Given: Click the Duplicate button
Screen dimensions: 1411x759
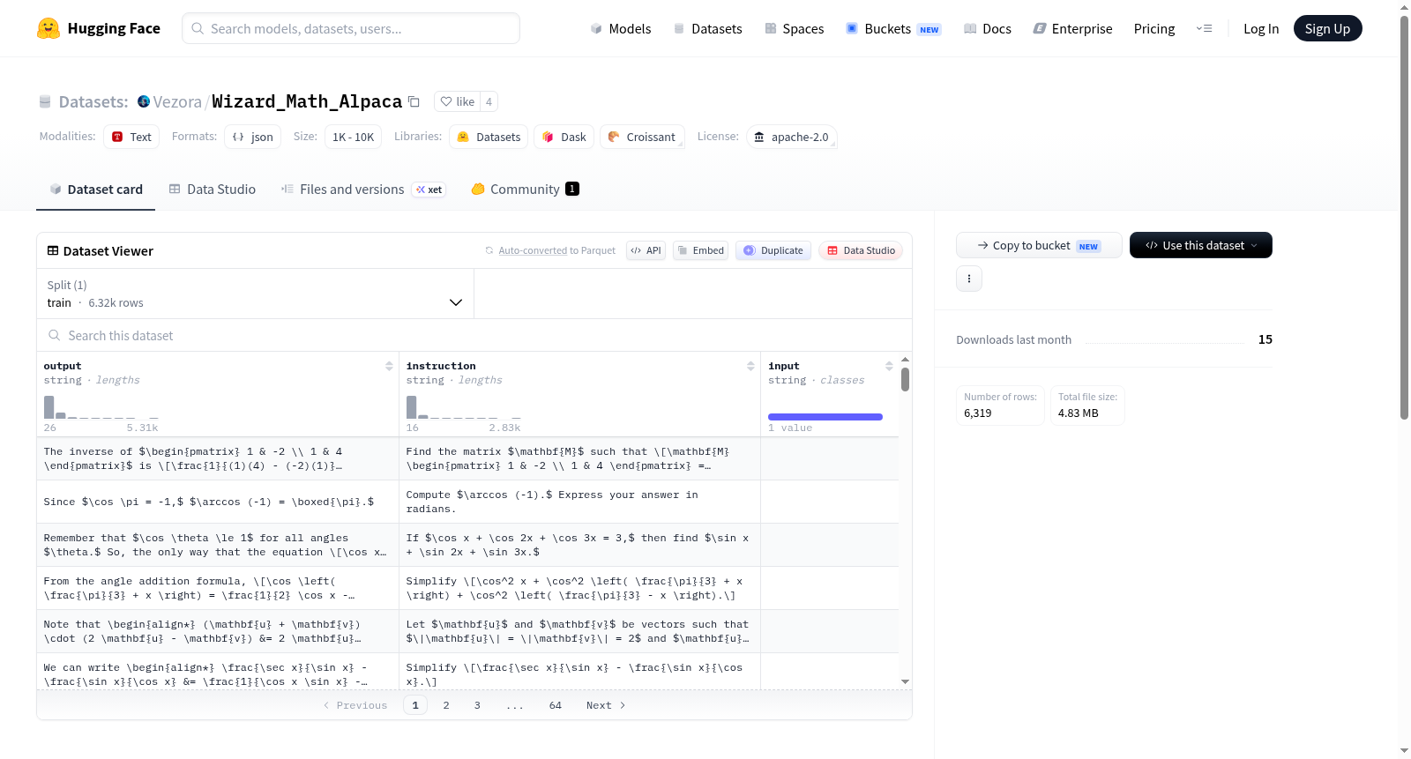Looking at the screenshot, I should pos(773,250).
